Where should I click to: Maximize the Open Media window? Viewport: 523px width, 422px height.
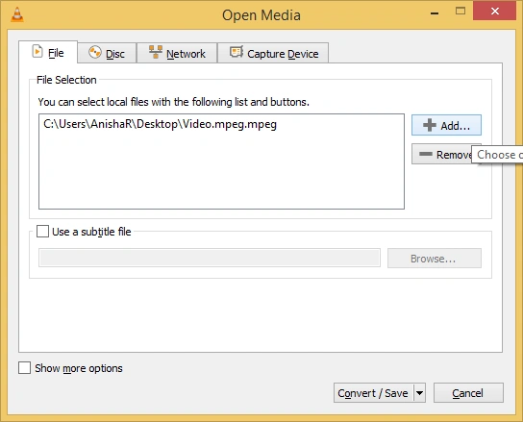coord(461,11)
